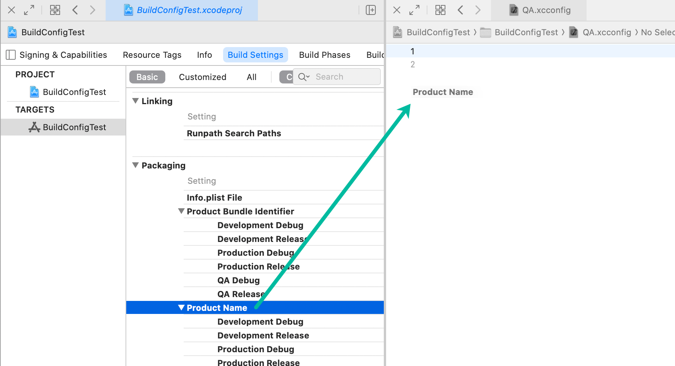Switch filter to Customized settings

click(x=202, y=77)
